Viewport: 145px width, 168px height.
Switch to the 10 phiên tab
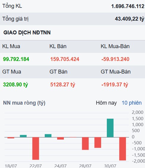click(132, 103)
